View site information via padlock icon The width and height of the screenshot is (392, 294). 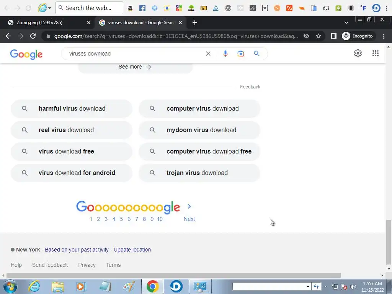tap(48, 36)
